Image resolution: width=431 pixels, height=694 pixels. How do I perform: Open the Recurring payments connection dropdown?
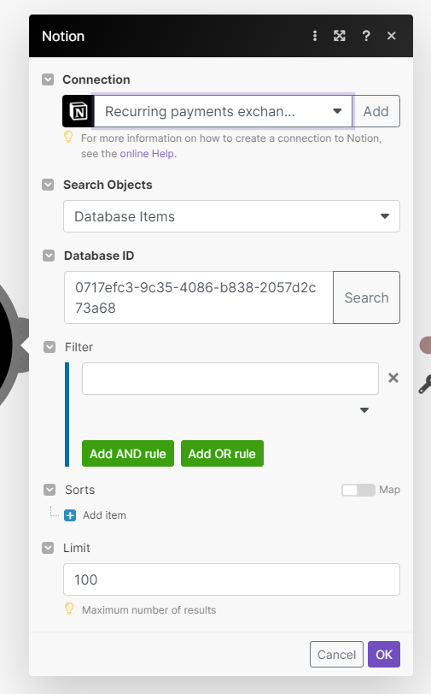pyautogui.click(x=223, y=111)
